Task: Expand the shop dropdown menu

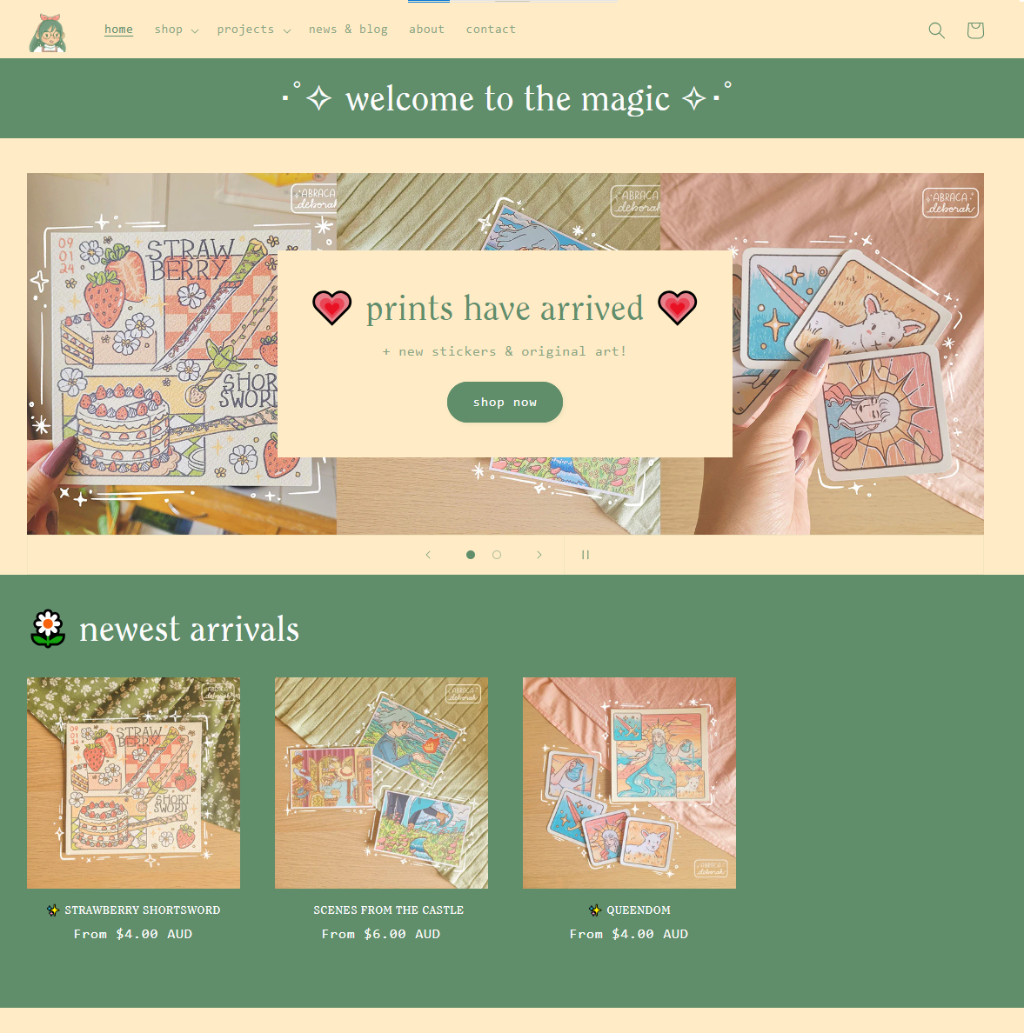Action: 176,30
